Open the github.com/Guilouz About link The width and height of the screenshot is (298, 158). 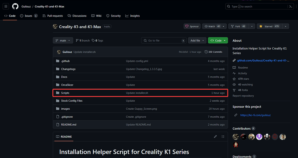coord(263,60)
